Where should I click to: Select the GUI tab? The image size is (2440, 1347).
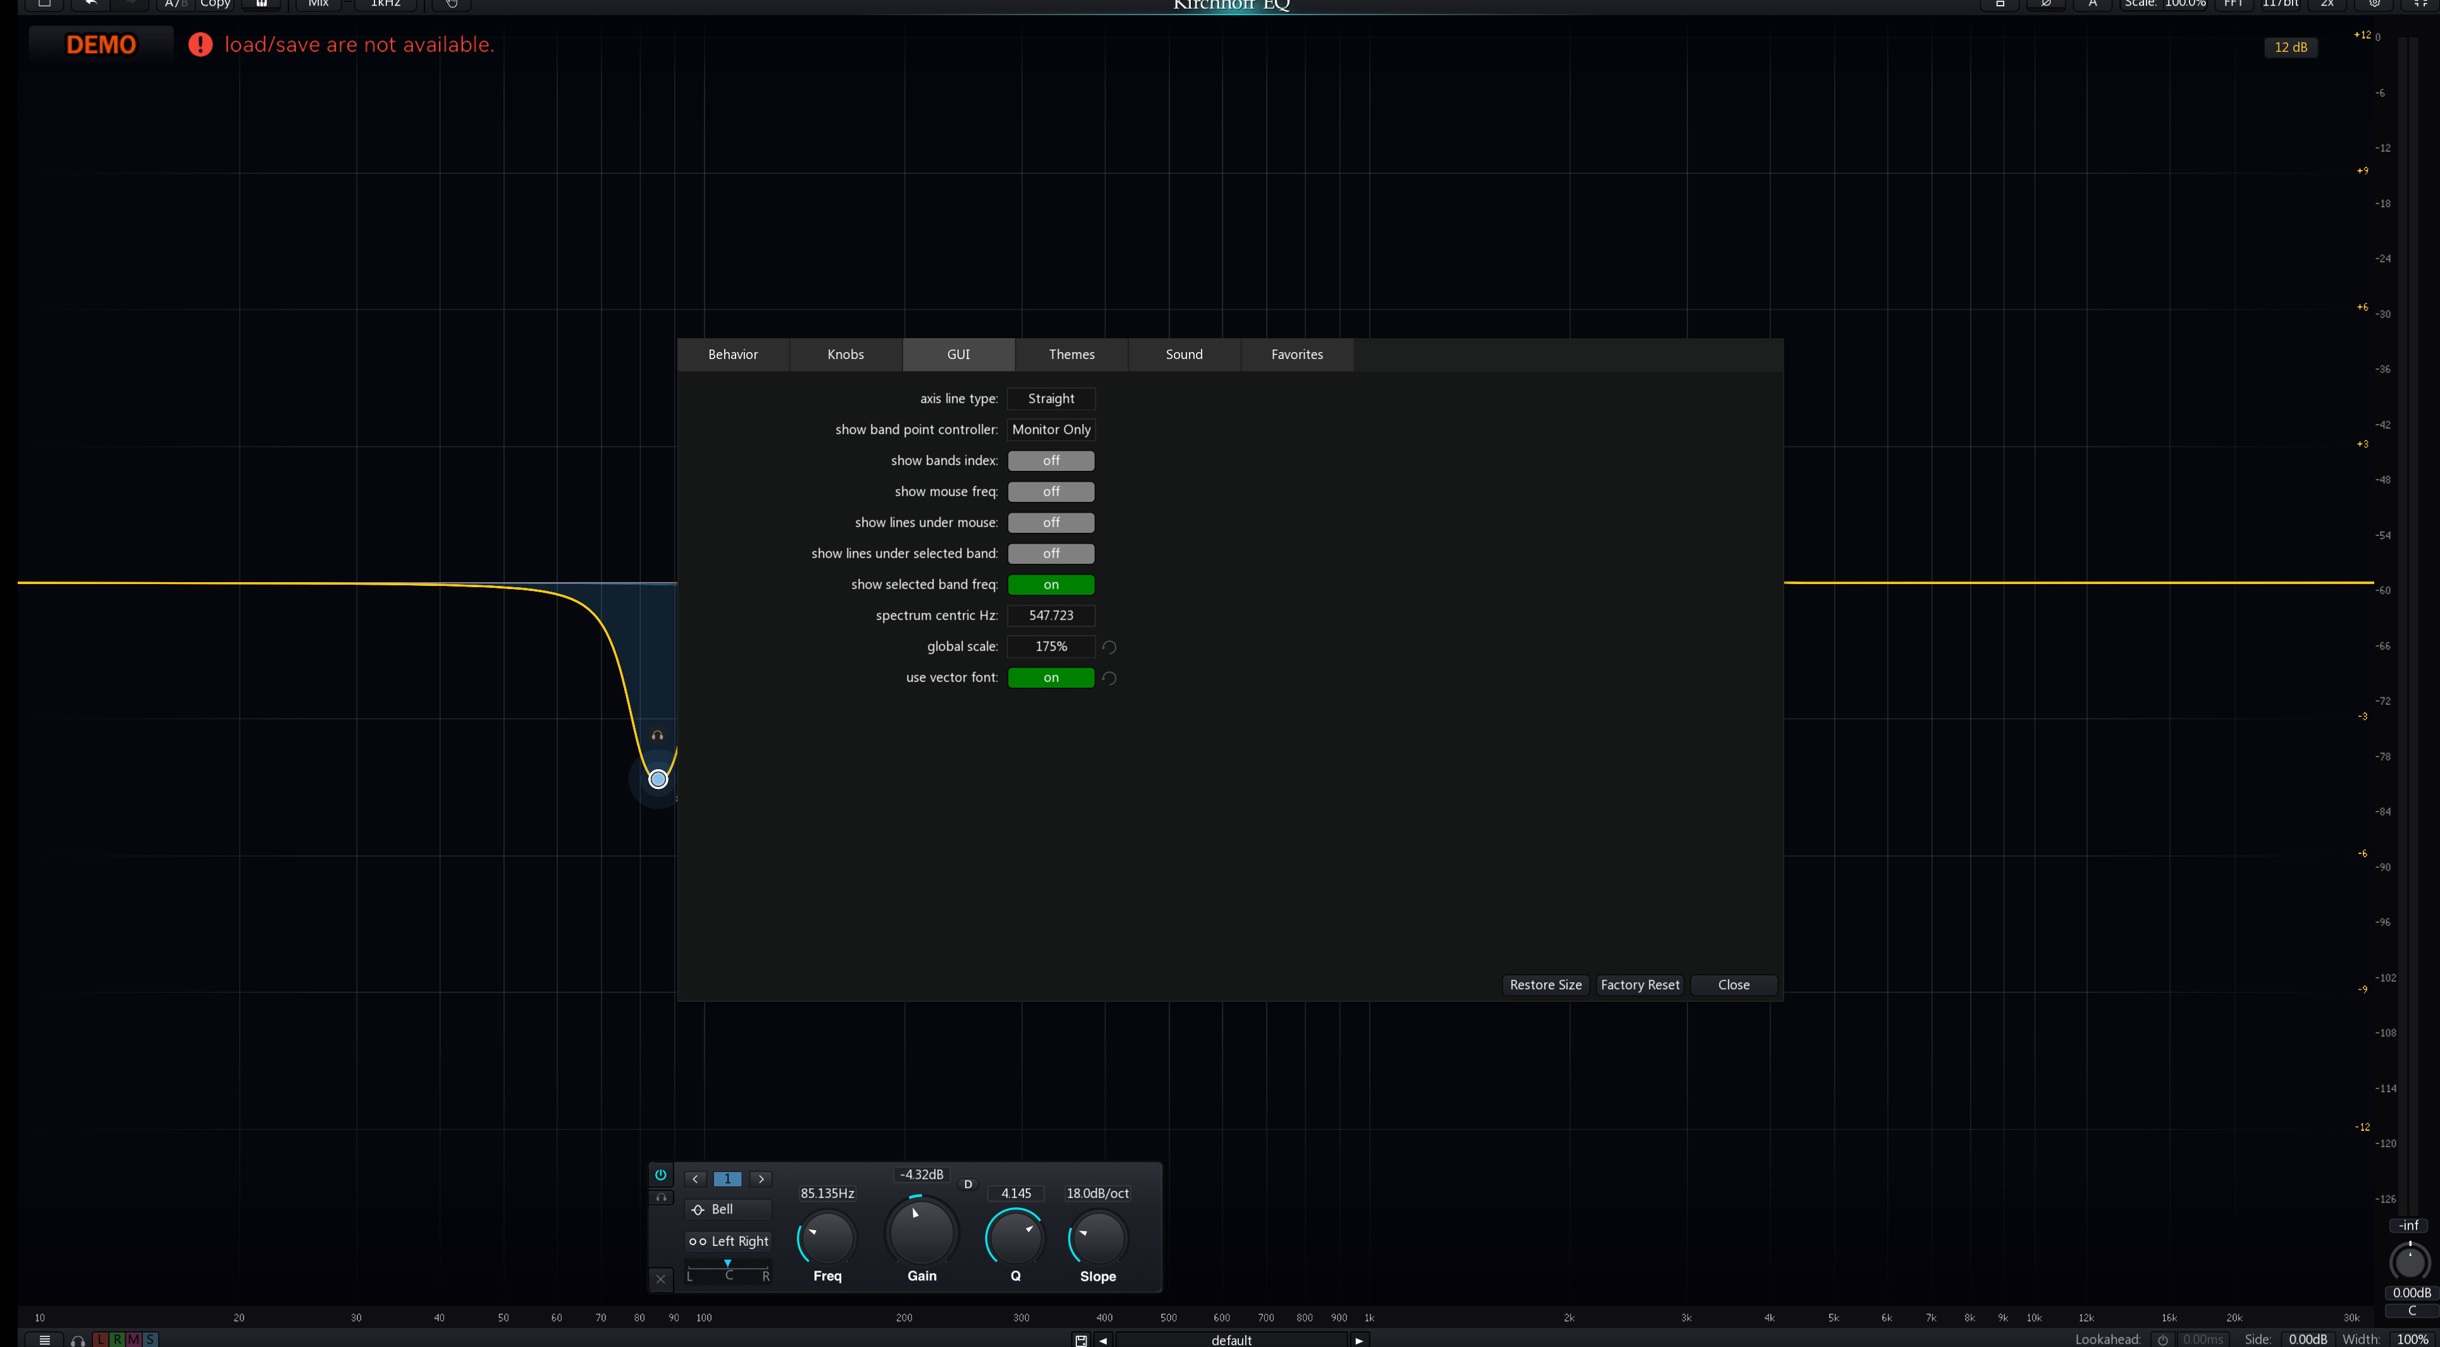pyautogui.click(x=959, y=354)
